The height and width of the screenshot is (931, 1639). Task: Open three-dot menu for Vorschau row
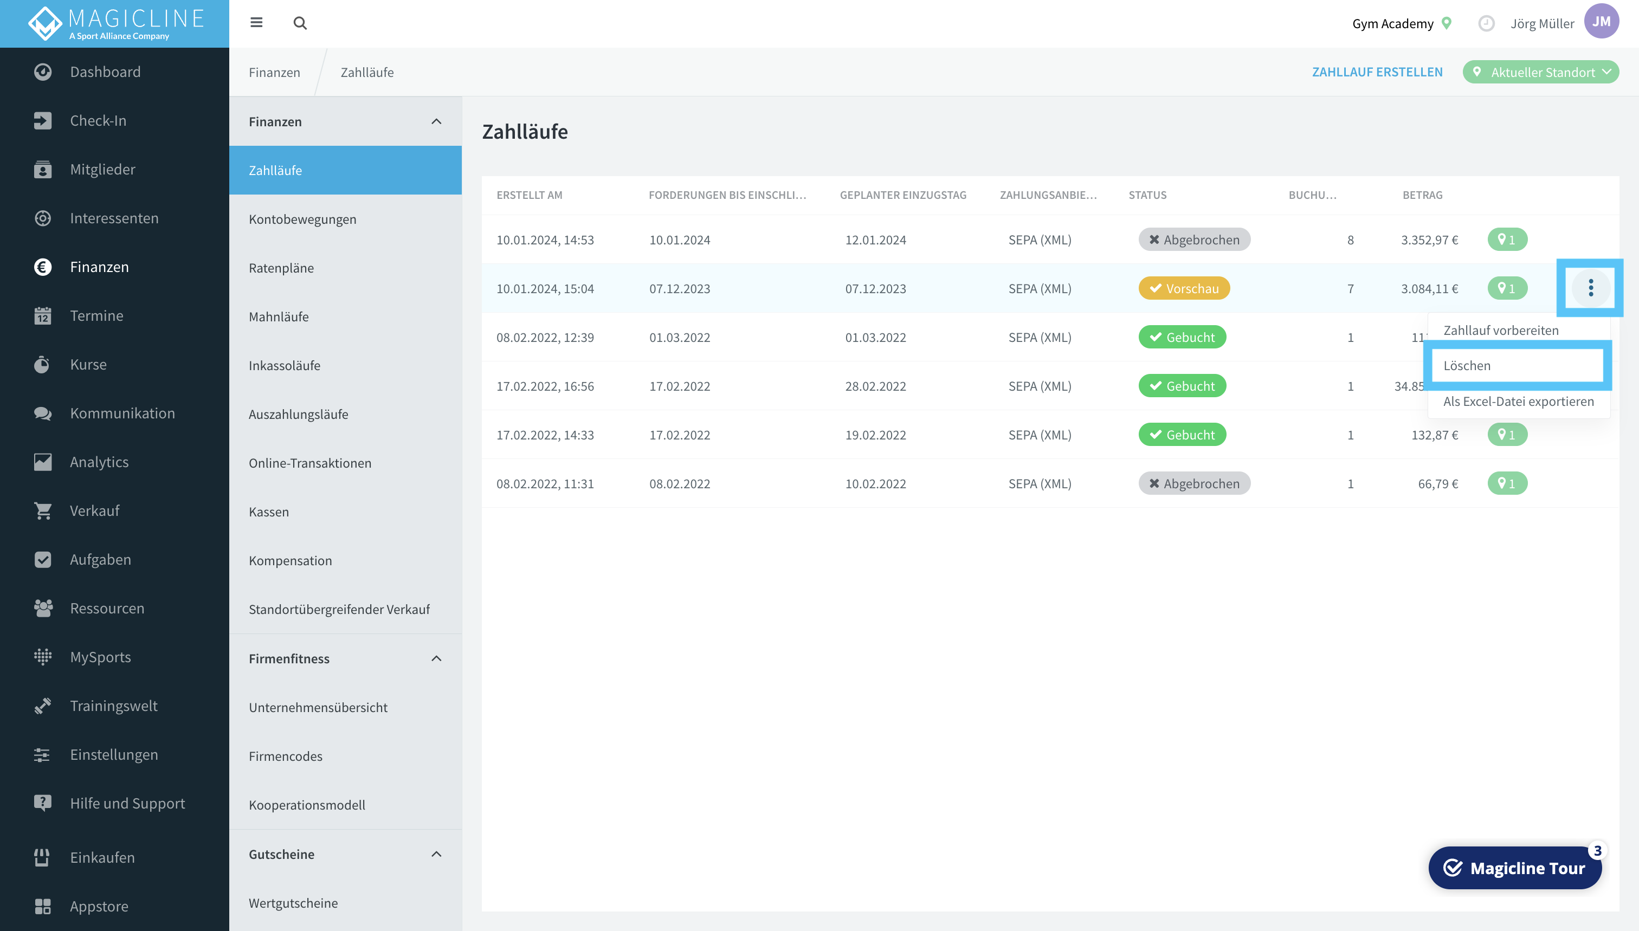(x=1590, y=288)
